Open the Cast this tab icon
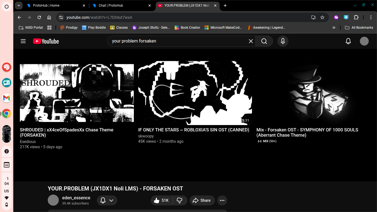Screen dimensions: 377x212 click(x=313, y=17)
